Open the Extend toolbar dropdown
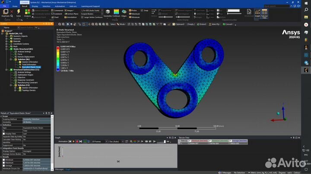311x174 pixels. (x=202, y=24)
